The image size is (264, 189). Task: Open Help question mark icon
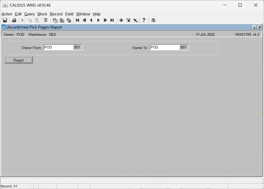(x=144, y=20)
